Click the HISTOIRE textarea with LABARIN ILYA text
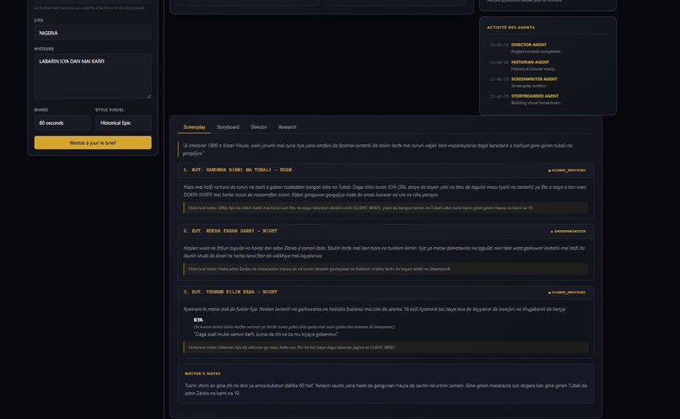 [x=93, y=77]
